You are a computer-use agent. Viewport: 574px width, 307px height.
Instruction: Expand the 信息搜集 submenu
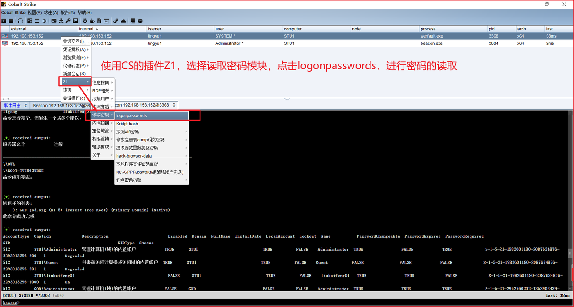tap(103, 82)
